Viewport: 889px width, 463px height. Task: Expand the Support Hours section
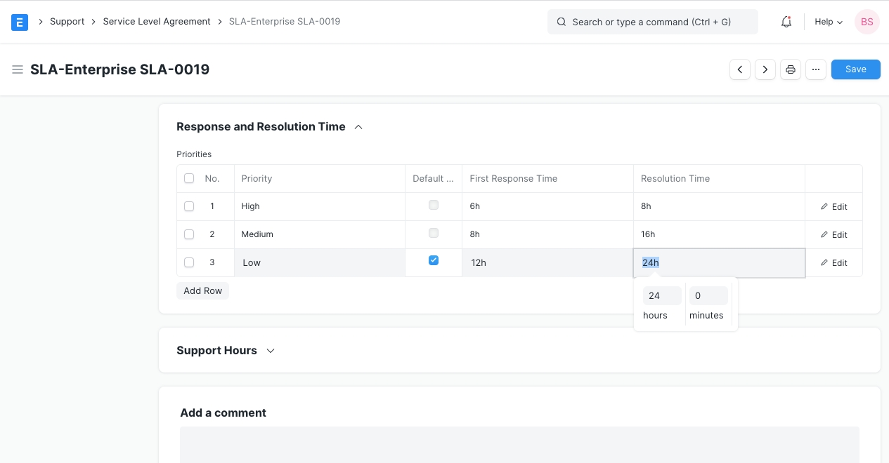[x=271, y=351]
